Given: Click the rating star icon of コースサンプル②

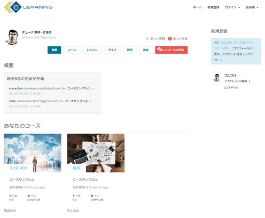Looking at the screenshot, I should click(10, 196).
